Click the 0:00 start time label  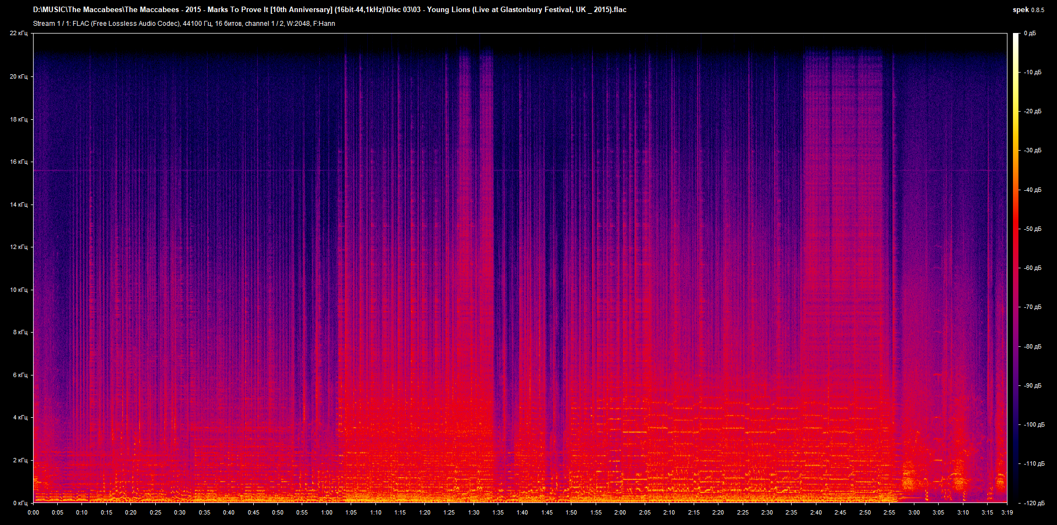tap(34, 512)
